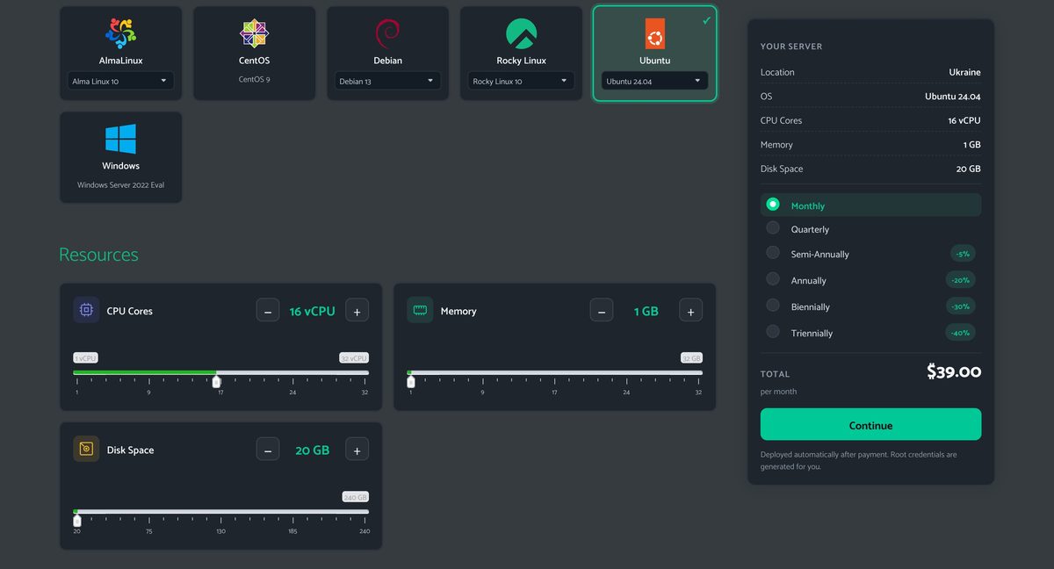Choose the CentOS logo icon
This screenshot has height=569, width=1054.
coord(254,33)
